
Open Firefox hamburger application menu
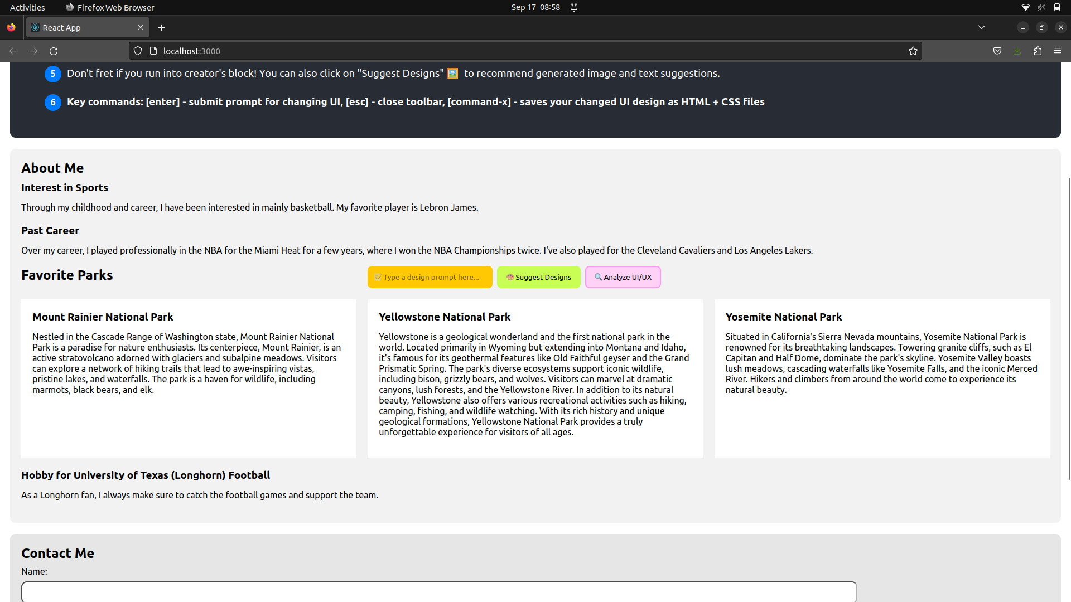(1058, 51)
